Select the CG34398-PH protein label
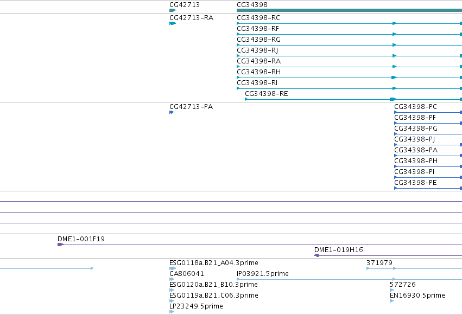 (416, 161)
